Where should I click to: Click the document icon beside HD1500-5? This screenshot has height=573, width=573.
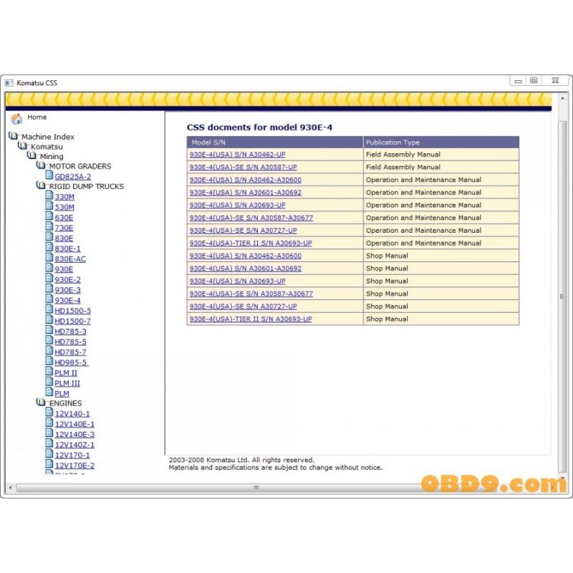click(x=49, y=309)
